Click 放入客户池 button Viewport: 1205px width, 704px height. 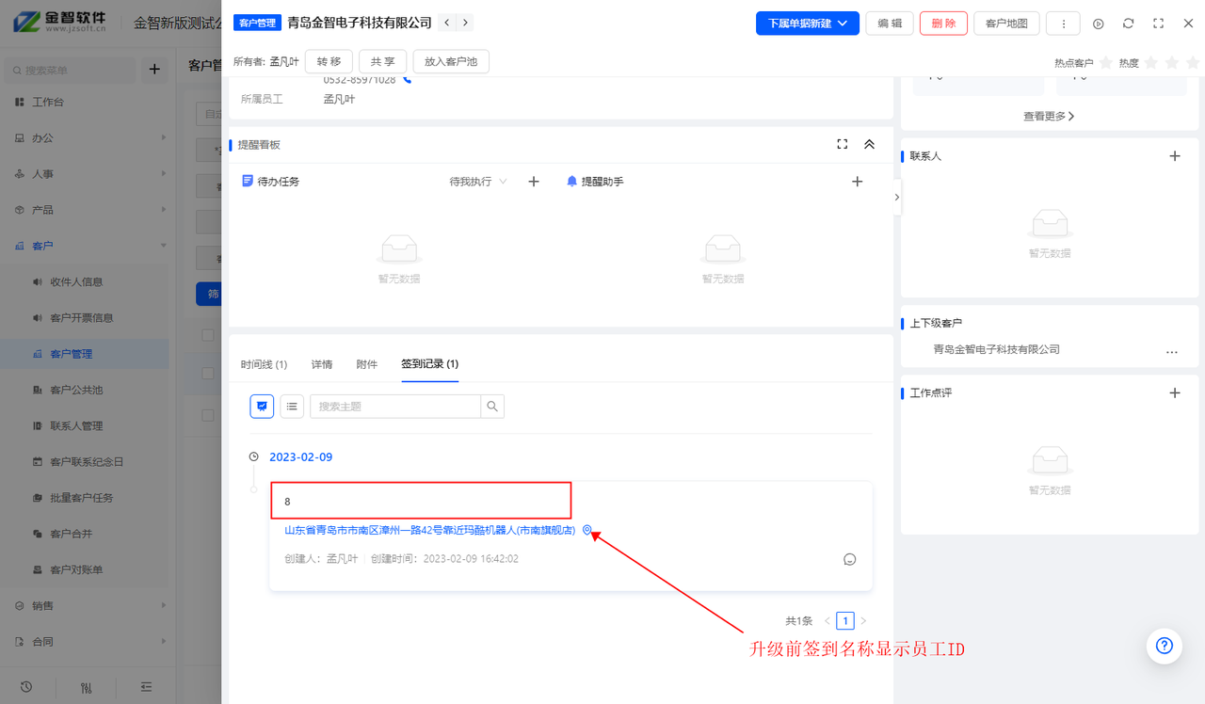tap(451, 62)
